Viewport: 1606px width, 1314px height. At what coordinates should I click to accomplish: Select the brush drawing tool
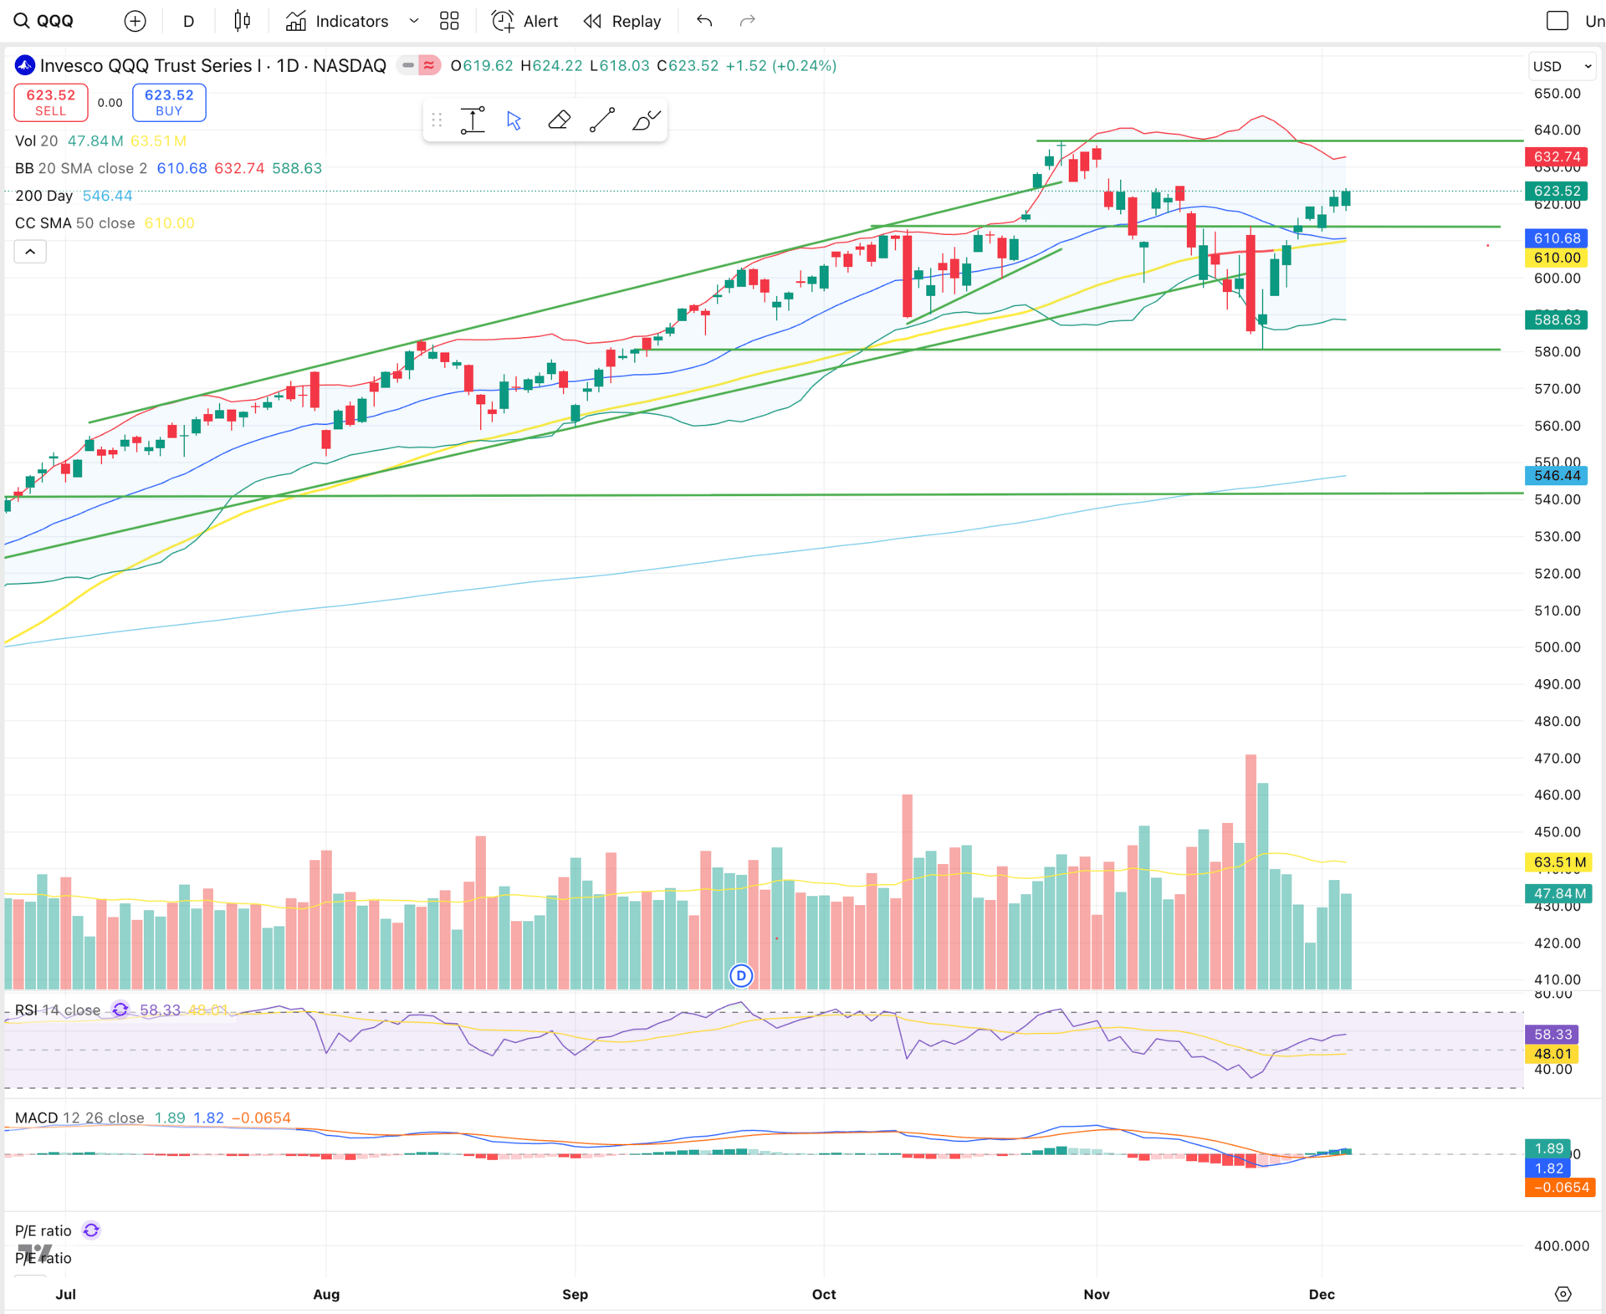tap(646, 120)
